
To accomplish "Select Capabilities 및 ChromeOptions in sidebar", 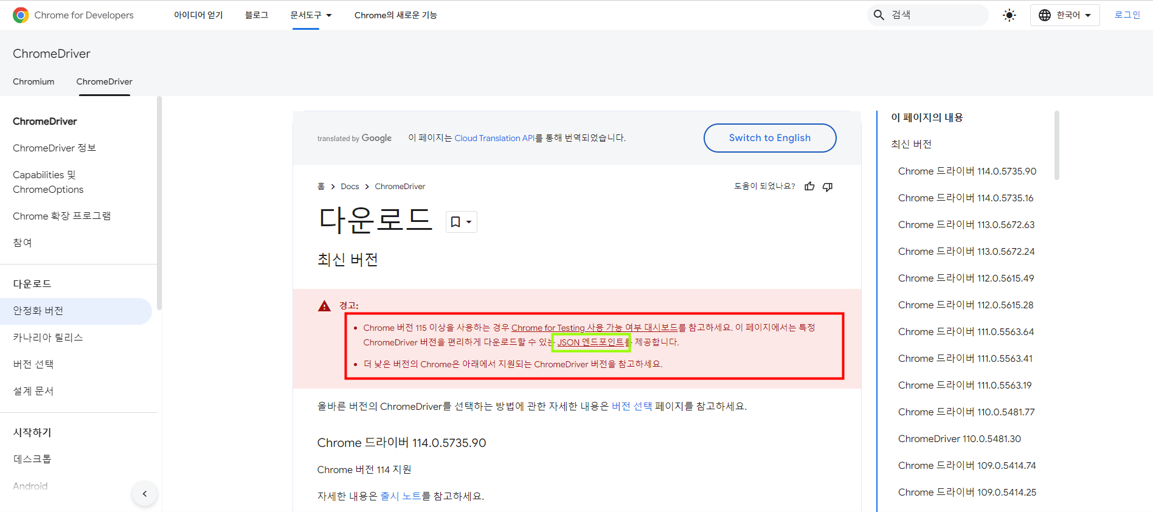I will (x=48, y=182).
